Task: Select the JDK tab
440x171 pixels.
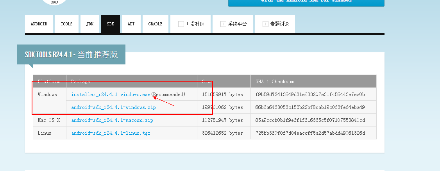Action: tap(90, 24)
